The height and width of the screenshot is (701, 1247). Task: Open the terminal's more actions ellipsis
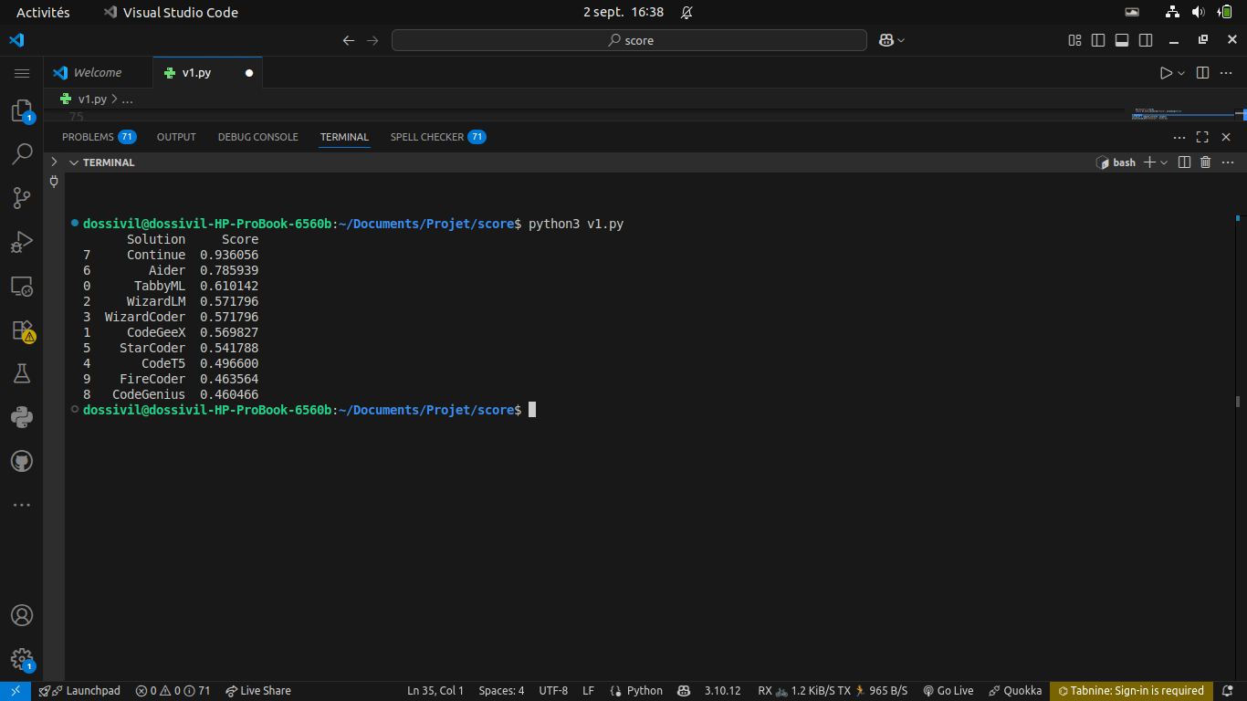click(x=1229, y=162)
